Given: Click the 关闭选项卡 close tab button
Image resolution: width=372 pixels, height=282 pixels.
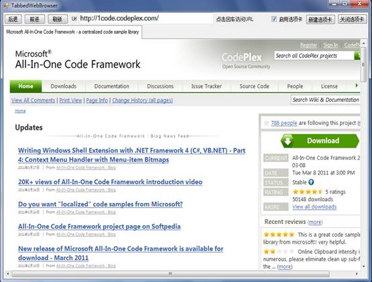Looking at the screenshot, I should click(352, 19).
